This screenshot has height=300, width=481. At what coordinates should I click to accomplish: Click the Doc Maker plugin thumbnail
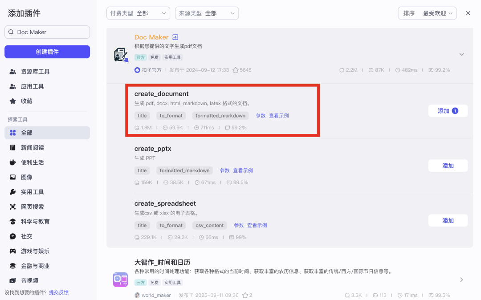[x=120, y=55]
